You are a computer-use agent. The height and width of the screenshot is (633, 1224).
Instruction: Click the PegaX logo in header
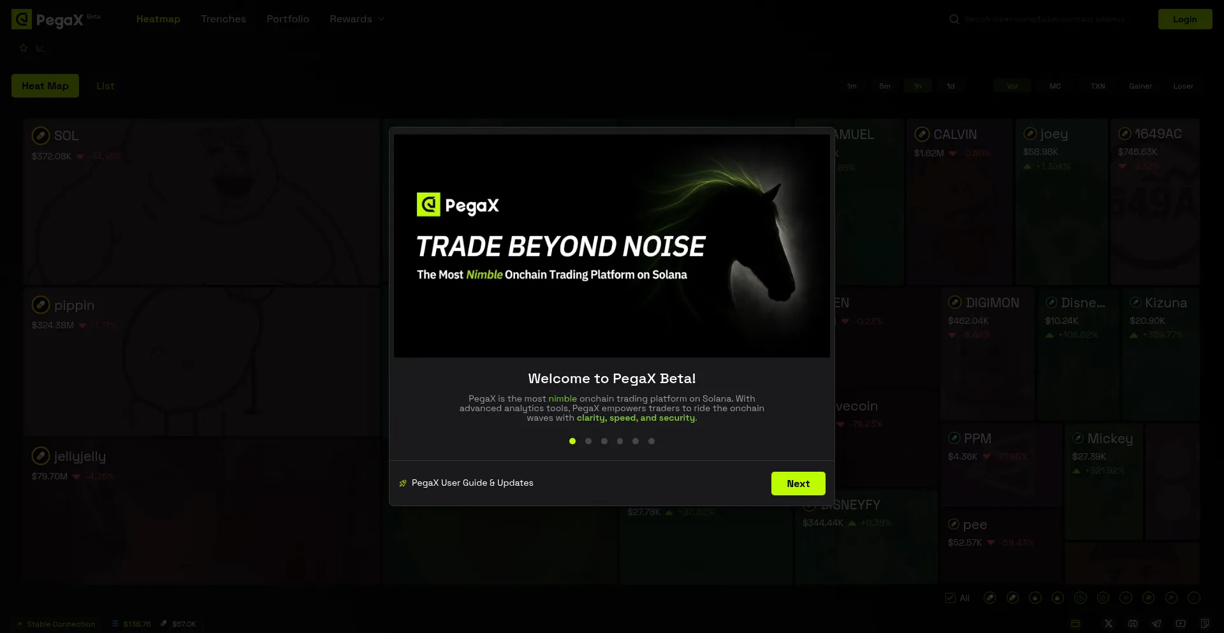48,20
